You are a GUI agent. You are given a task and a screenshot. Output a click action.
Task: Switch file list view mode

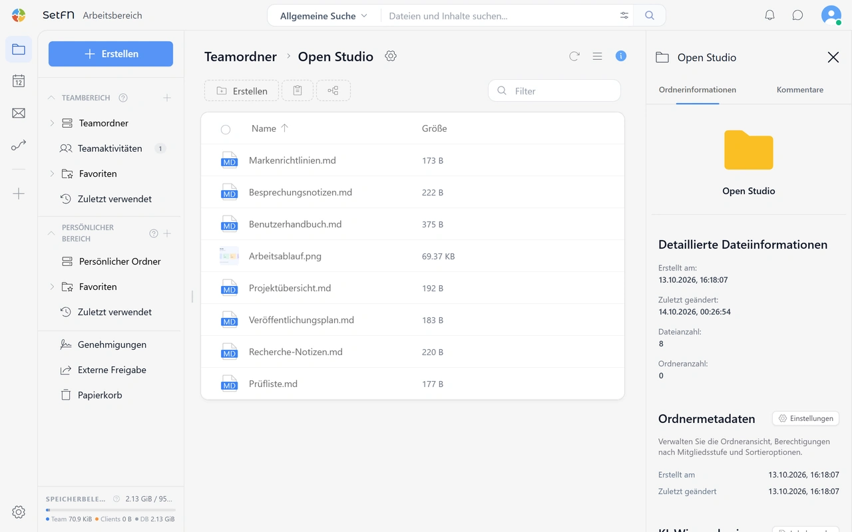[597, 57]
